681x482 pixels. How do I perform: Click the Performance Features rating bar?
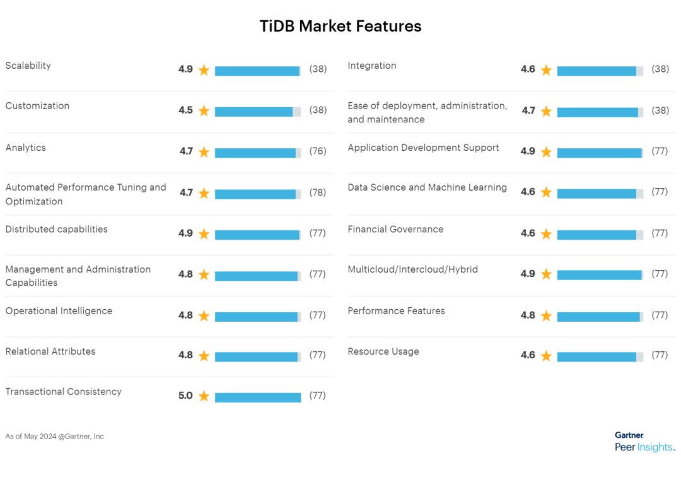(600, 316)
